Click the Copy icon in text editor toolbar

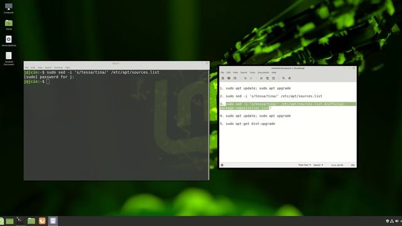pyautogui.click(x=268, y=78)
